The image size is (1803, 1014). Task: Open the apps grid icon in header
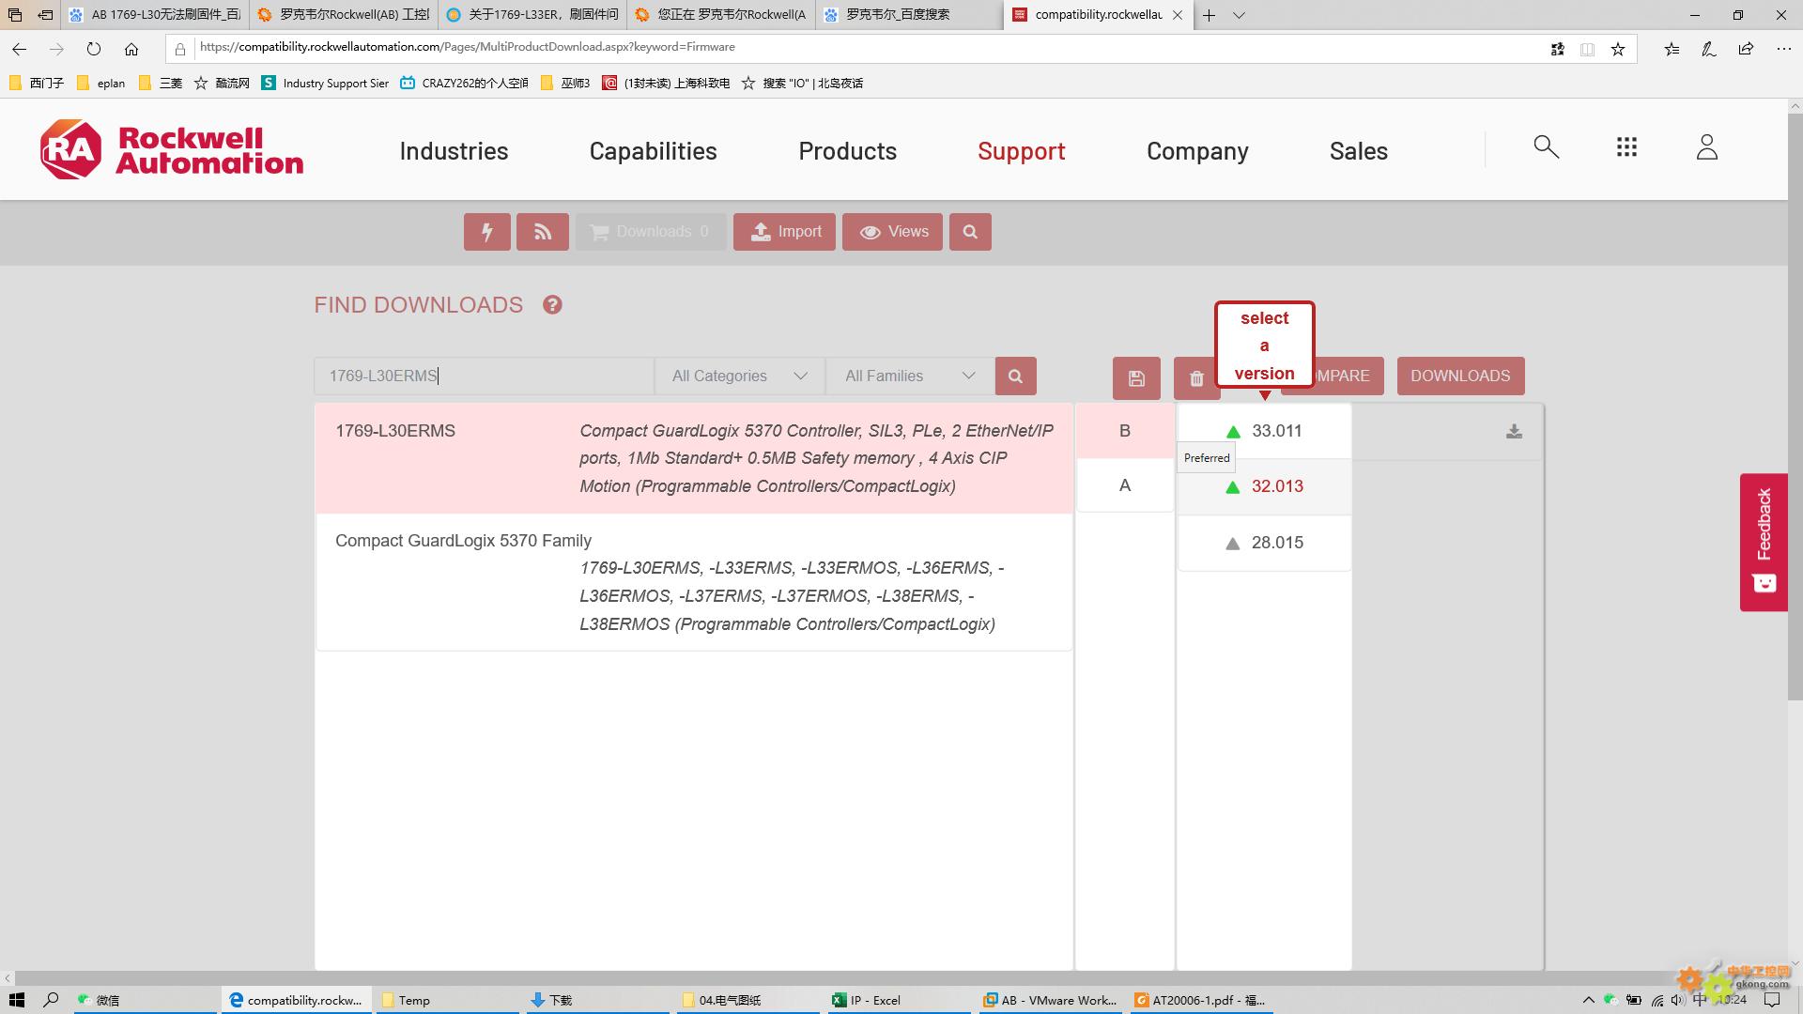pos(1626,147)
